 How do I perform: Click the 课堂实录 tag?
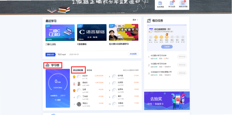(50, 54)
